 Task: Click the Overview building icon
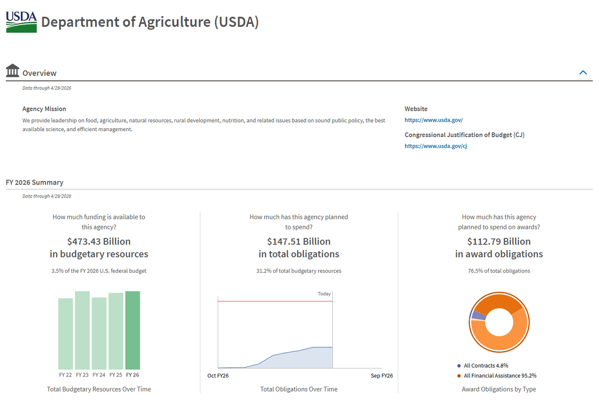click(12, 71)
